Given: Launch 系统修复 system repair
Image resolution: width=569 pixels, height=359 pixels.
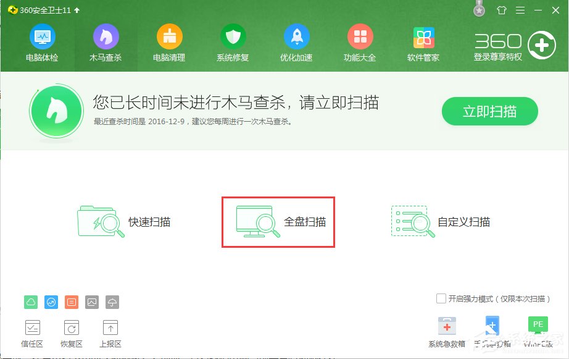Looking at the screenshot, I should 233,42.
